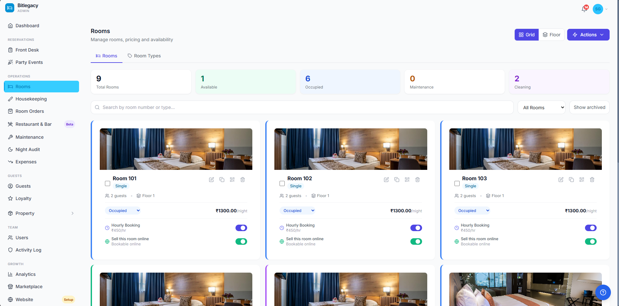This screenshot has width=619, height=306.
Task: Open the All Rooms filter dropdown
Action: pos(542,107)
